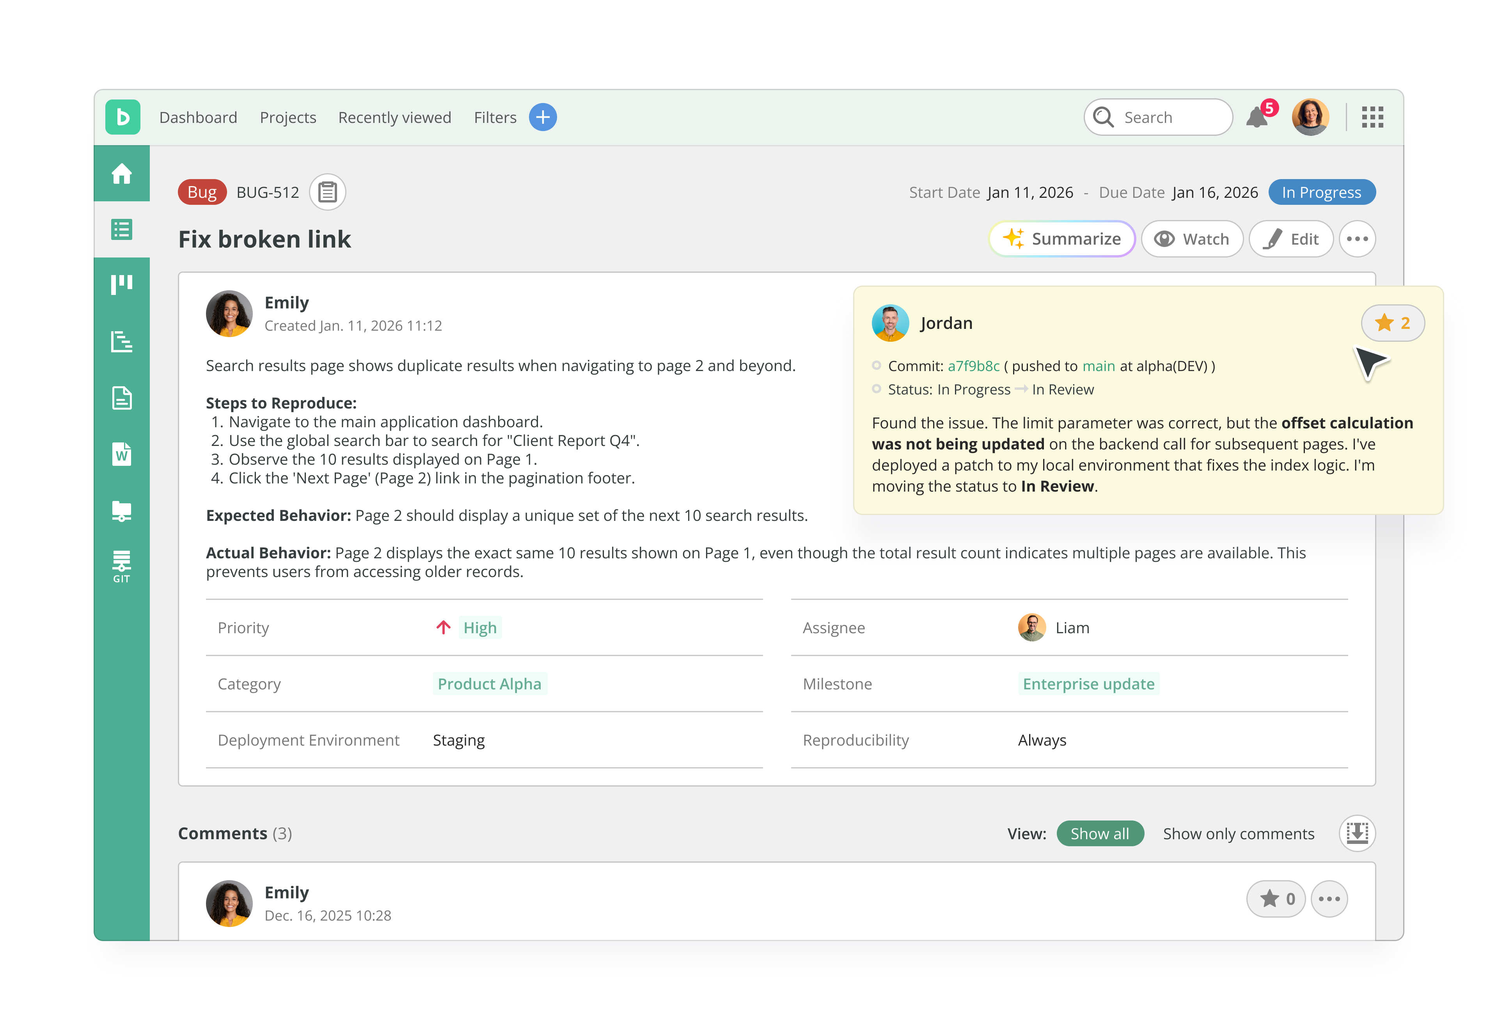Star Jordan's comment
1498x1030 pixels.
coord(1392,323)
